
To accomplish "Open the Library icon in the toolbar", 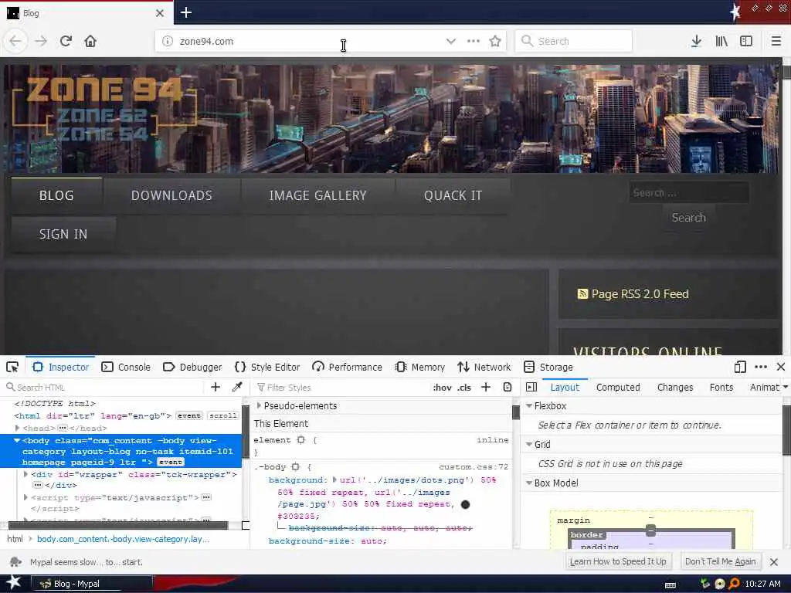I will coord(721,41).
